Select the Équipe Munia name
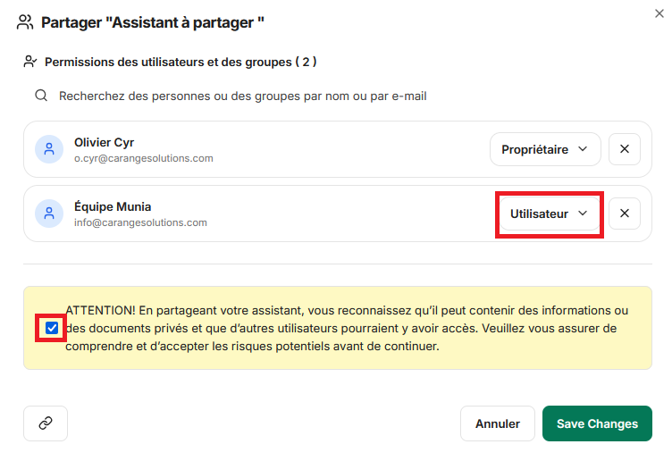The height and width of the screenshot is (461, 672). point(113,206)
